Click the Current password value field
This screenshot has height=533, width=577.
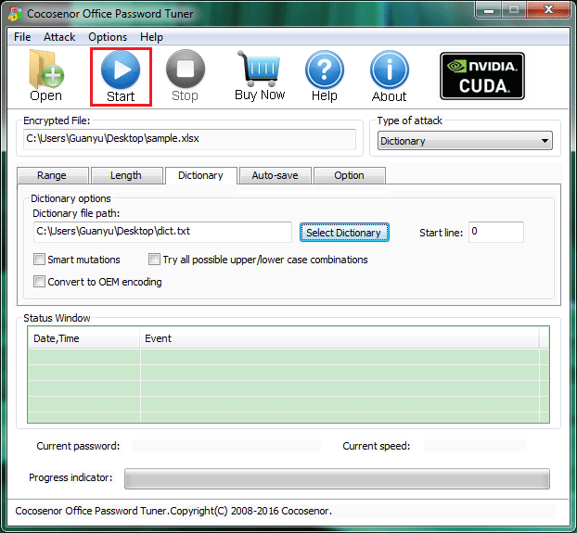(x=226, y=446)
